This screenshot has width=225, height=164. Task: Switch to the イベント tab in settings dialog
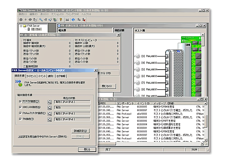42,76
